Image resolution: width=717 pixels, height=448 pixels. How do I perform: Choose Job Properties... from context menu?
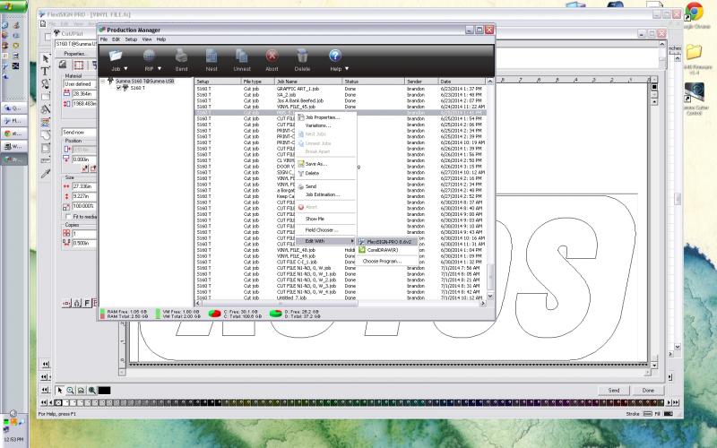pyautogui.click(x=323, y=117)
